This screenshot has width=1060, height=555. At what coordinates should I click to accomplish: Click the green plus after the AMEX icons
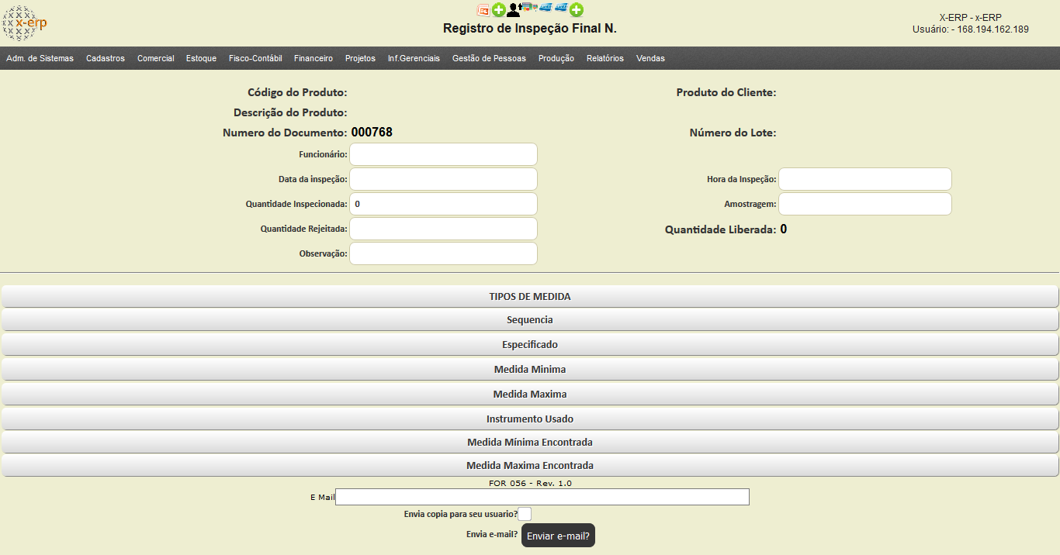[577, 10]
